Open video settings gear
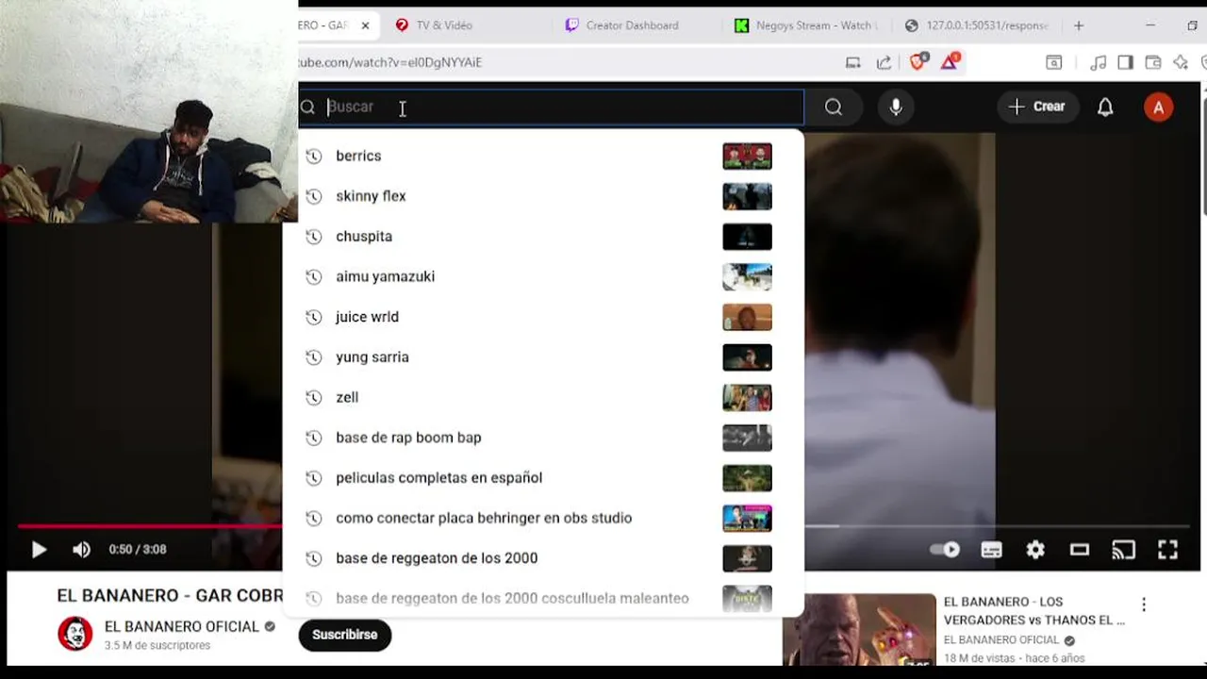The width and height of the screenshot is (1207, 679). pos(1035,549)
